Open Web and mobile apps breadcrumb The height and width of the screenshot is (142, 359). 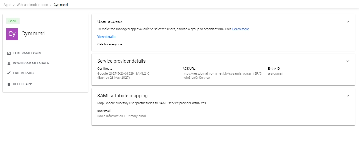pyautogui.click(x=32, y=5)
